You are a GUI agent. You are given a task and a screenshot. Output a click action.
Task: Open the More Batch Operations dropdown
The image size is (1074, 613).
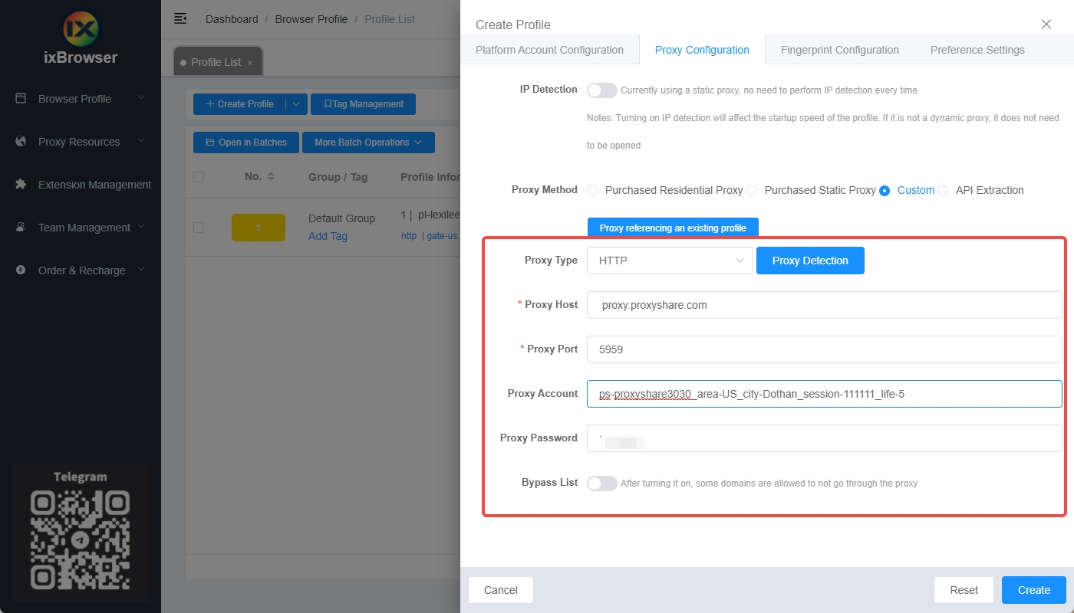(x=369, y=143)
